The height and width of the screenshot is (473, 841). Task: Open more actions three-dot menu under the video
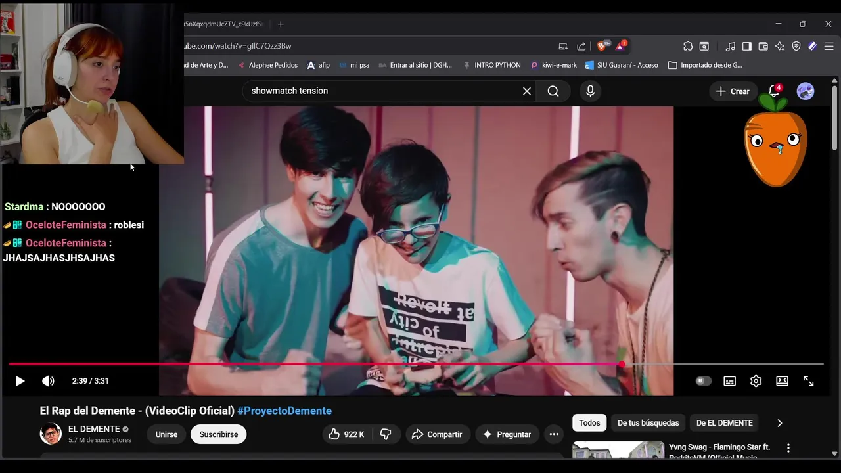(x=554, y=434)
